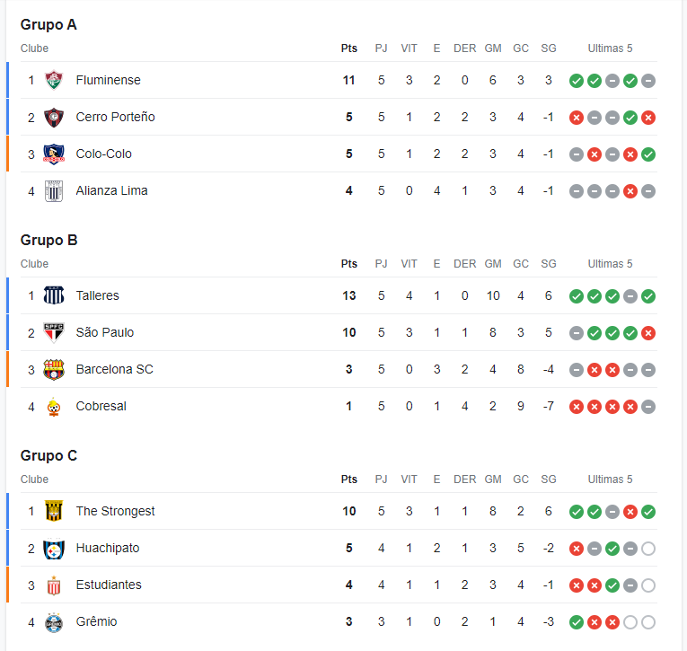Click the SG column header in Grupo B
This screenshot has height=651, width=687.
[549, 264]
